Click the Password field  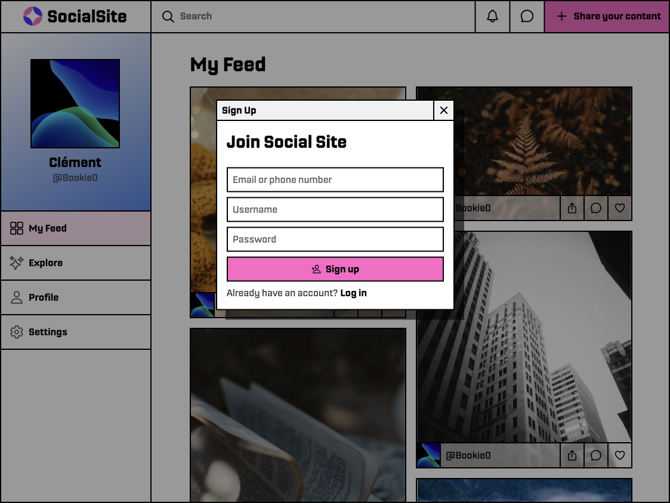click(335, 239)
